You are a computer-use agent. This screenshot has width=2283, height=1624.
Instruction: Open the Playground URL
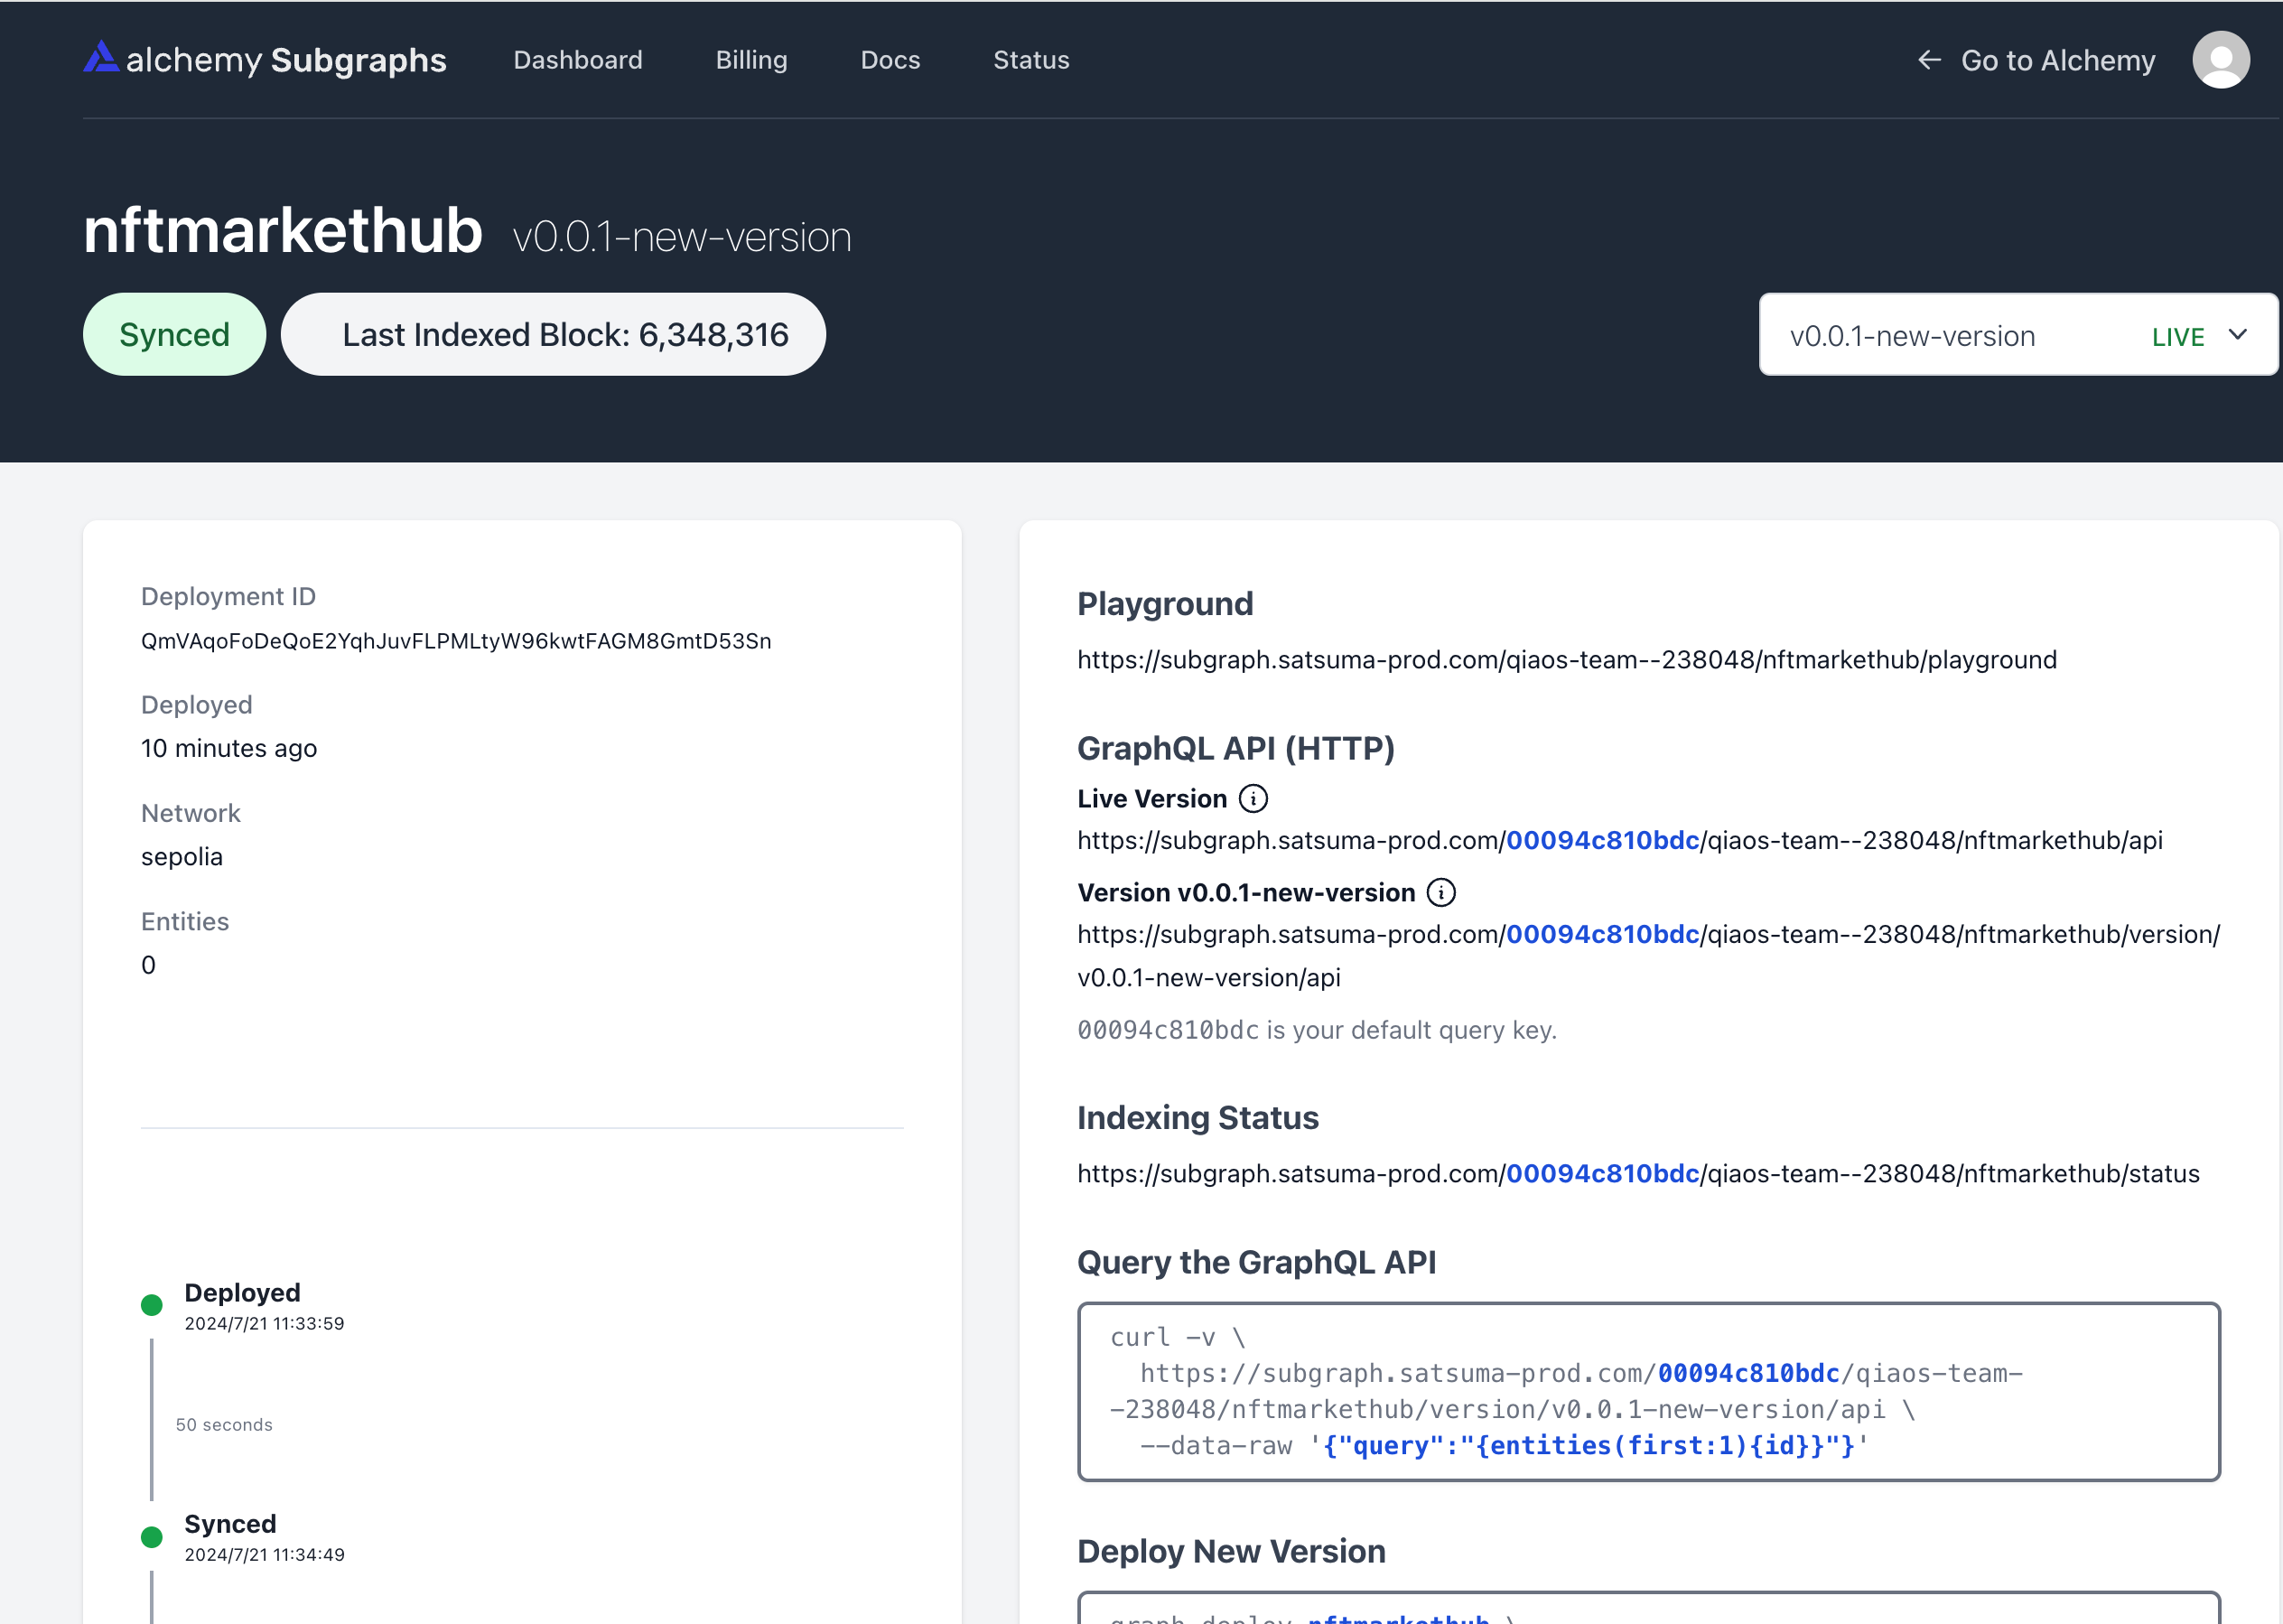(1566, 660)
